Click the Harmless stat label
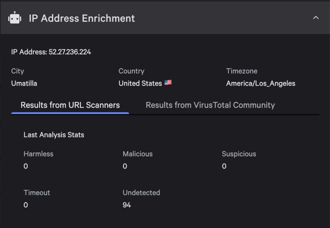The width and height of the screenshot is (330, 228). [x=38, y=154]
